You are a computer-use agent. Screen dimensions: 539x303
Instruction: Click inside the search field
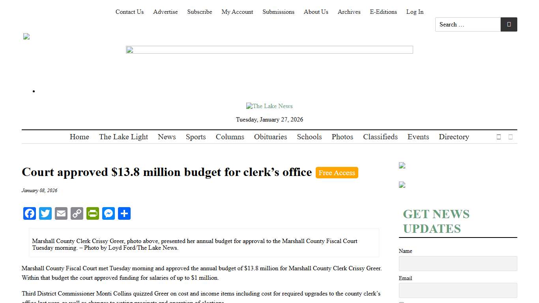coord(468,24)
